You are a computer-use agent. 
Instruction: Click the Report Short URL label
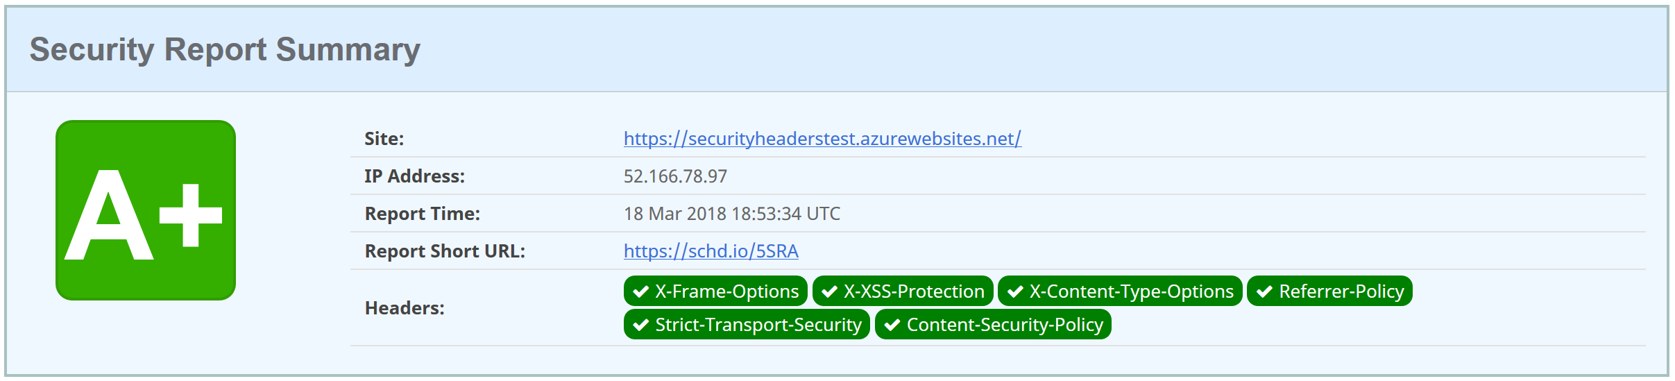point(445,251)
